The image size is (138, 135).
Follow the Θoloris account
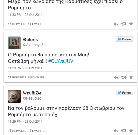125,39
